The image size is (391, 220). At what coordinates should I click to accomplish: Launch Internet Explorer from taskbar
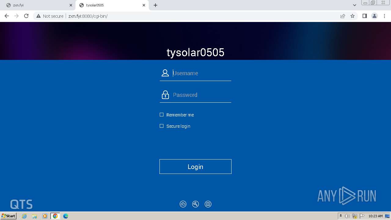click(x=24, y=216)
